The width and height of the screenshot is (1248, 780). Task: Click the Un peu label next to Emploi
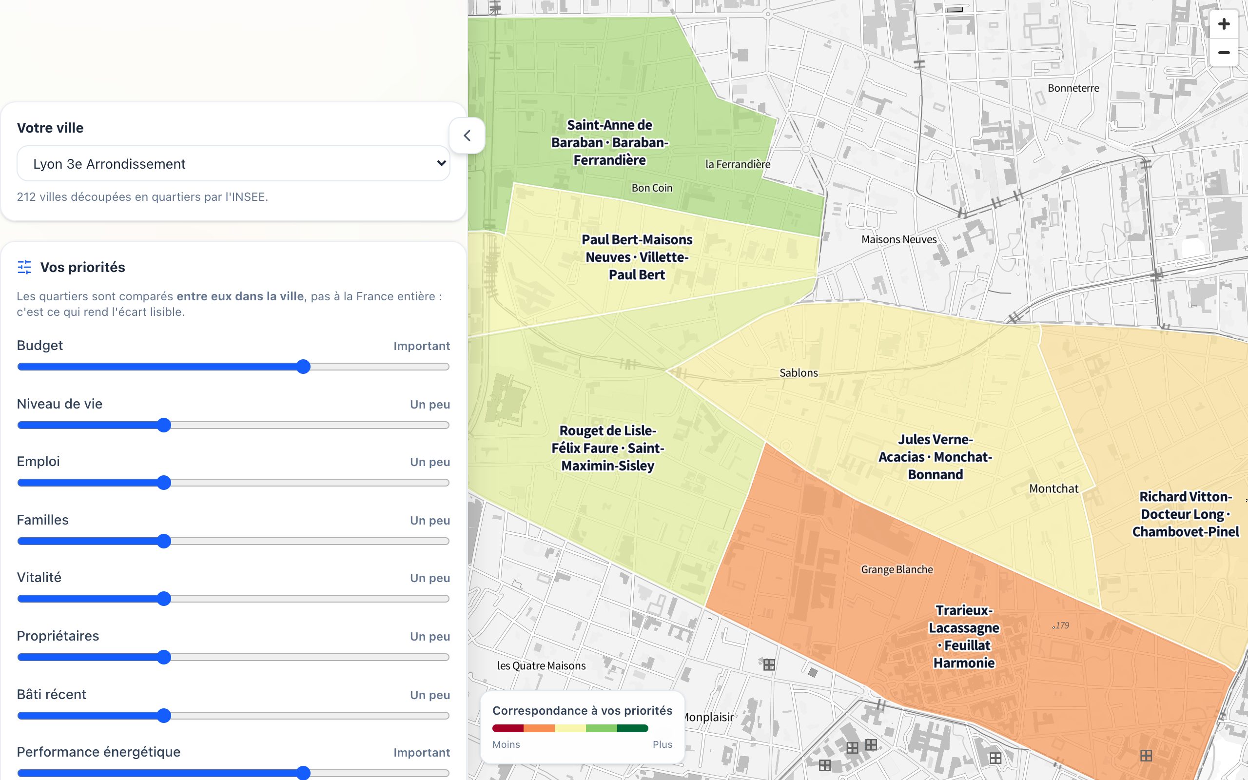point(429,462)
